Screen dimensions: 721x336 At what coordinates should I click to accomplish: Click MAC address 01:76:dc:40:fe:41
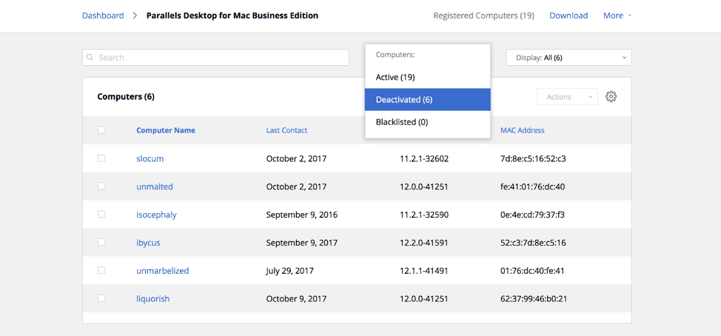click(532, 271)
